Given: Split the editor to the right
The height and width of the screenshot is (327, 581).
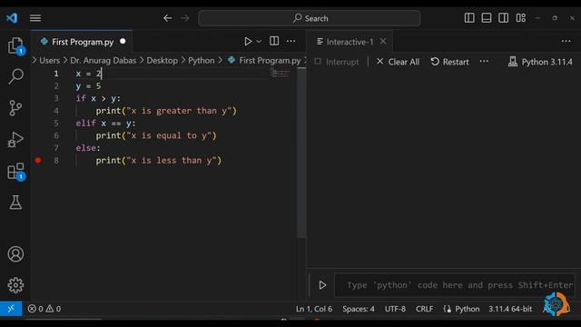Looking at the screenshot, I should click(274, 41).
